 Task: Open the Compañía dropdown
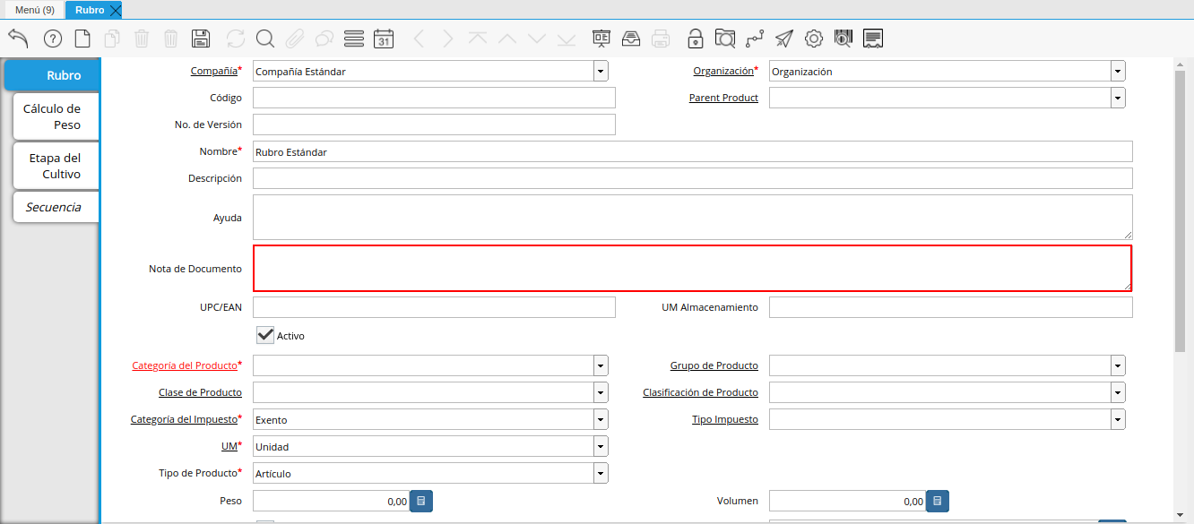coord(601,72)
